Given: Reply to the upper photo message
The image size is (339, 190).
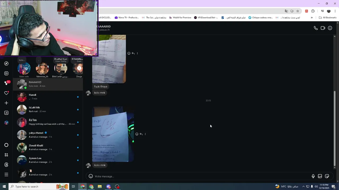Looking at the screenshot, I should click(133, 53).
